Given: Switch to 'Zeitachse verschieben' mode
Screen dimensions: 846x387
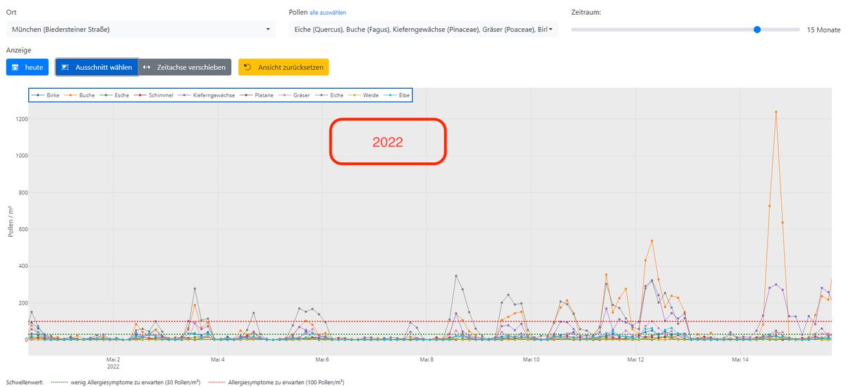Looking at the screenshot, I should pos(185,68).
